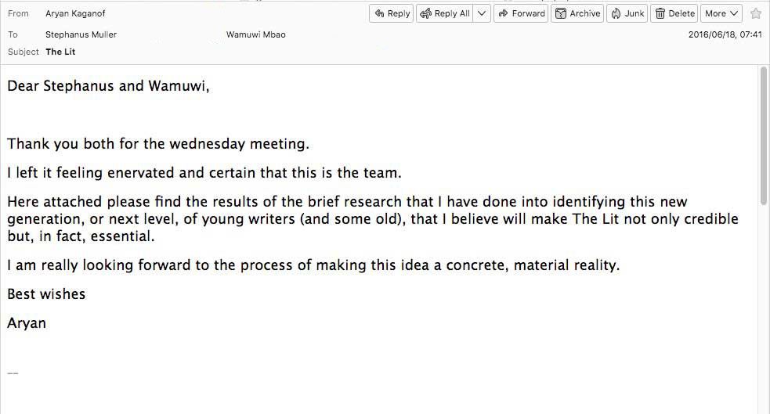Mark the email as Junk
770x414 pixels.
627,13
